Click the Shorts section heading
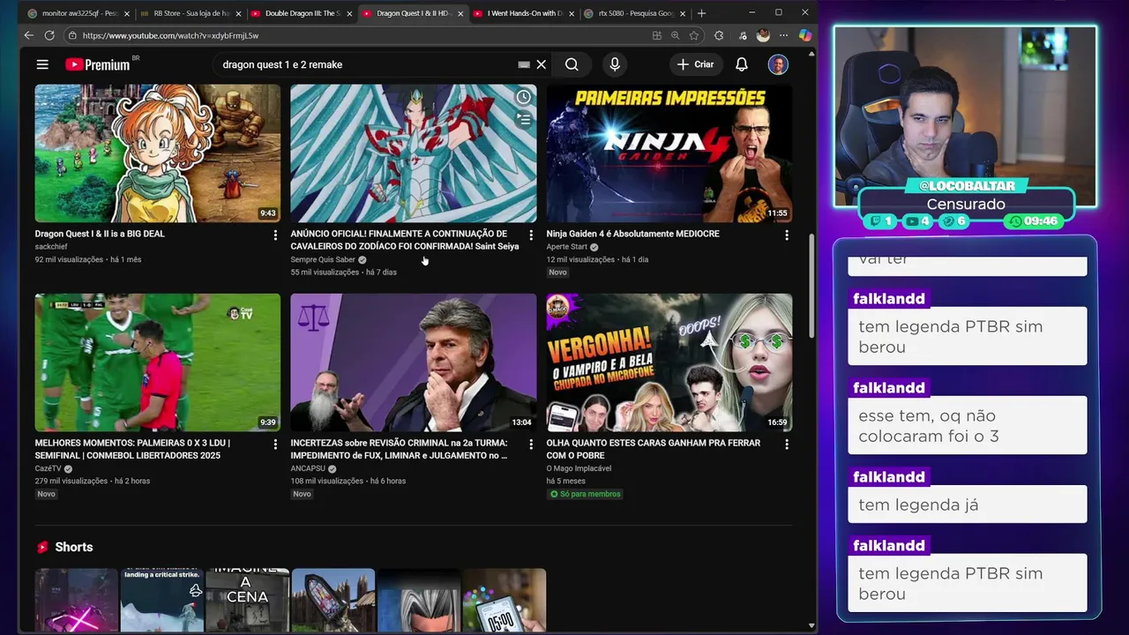 click(x=73, y=547)
